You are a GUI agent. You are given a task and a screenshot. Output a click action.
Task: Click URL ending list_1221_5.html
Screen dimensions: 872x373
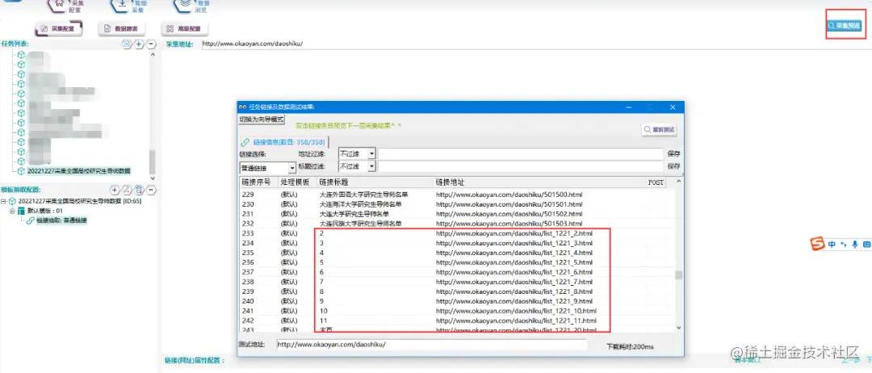coord(514,262)
